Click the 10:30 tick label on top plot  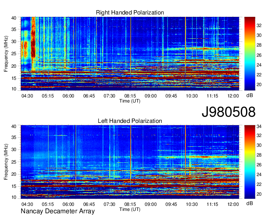[x=192, y=96]
